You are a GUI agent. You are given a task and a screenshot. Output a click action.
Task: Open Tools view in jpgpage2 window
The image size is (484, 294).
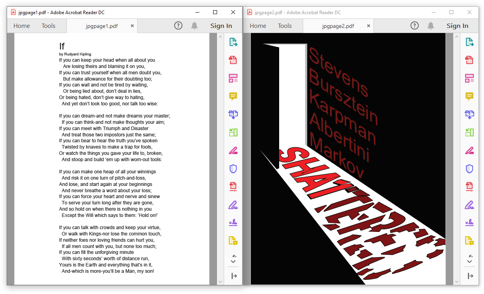coord(285,26)
